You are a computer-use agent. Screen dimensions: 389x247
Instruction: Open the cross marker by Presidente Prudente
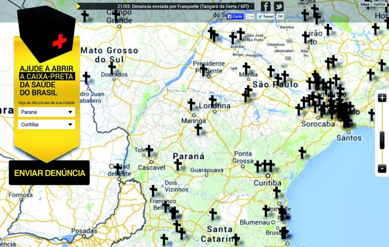(204, 70)
